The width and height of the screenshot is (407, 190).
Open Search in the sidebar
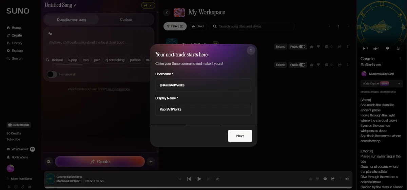(x=15, y=58)
